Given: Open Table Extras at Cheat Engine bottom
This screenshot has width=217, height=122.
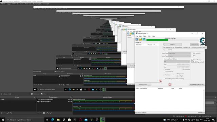Looking at the screenshot, I should pos(201,113).
